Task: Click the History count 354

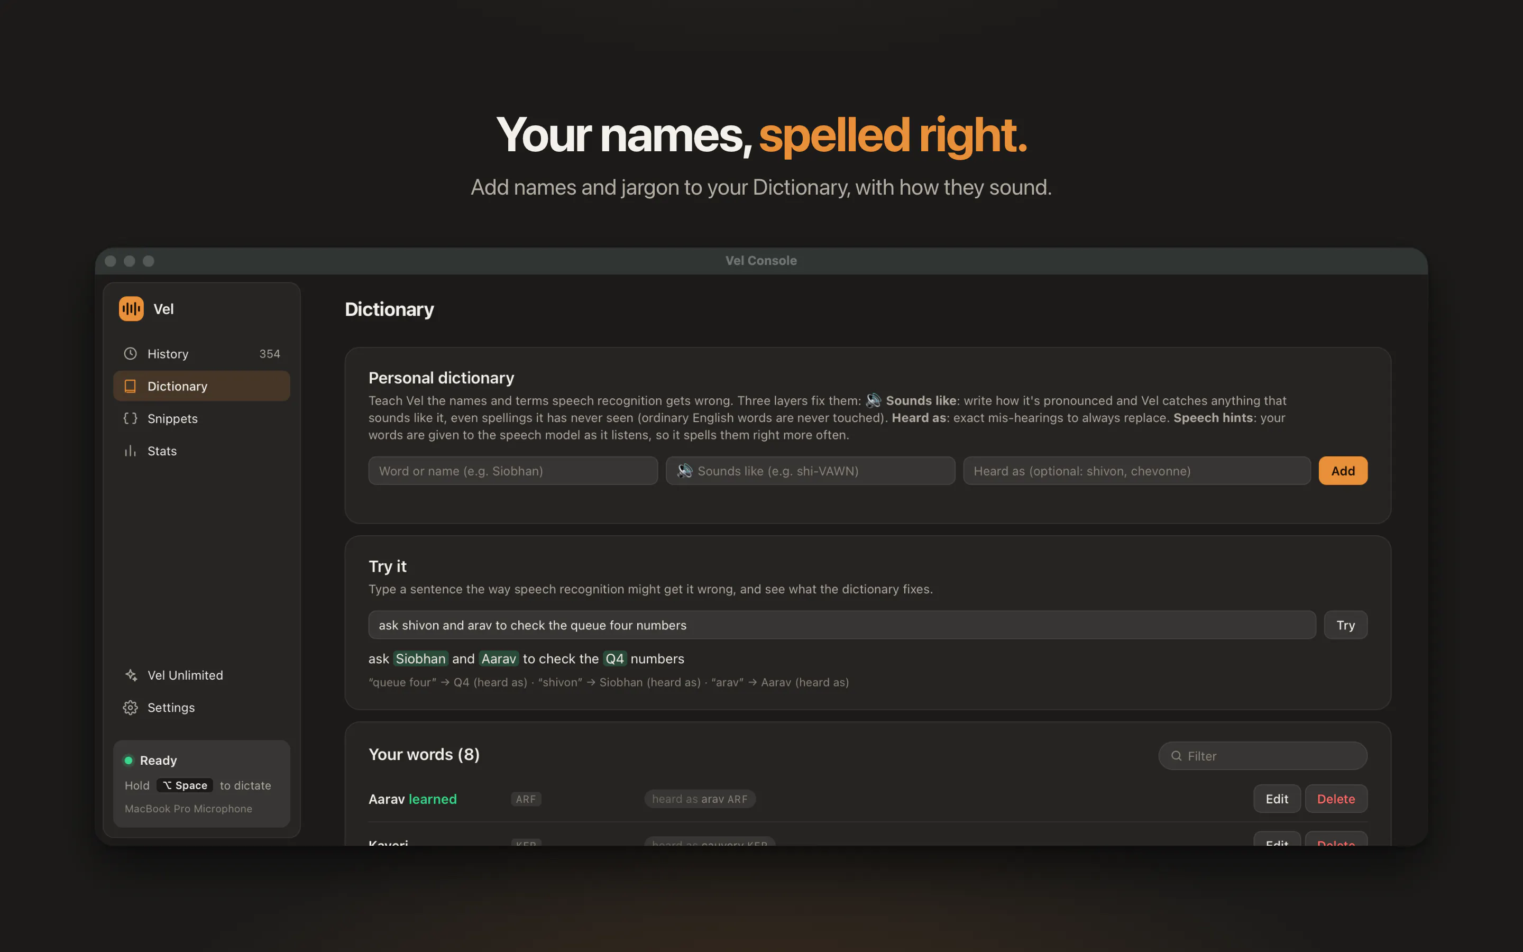Action: [x=269, y=354]
